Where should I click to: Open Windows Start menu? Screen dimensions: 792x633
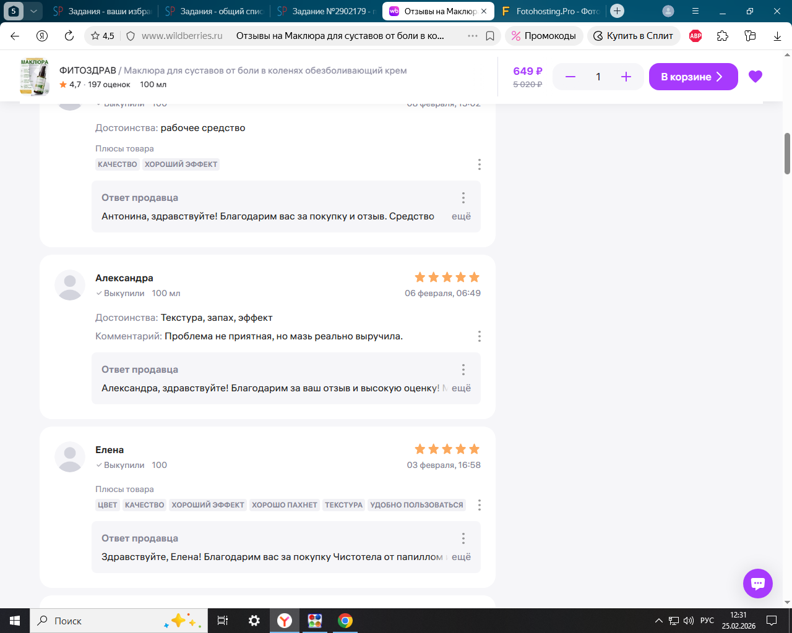(15, 621)
